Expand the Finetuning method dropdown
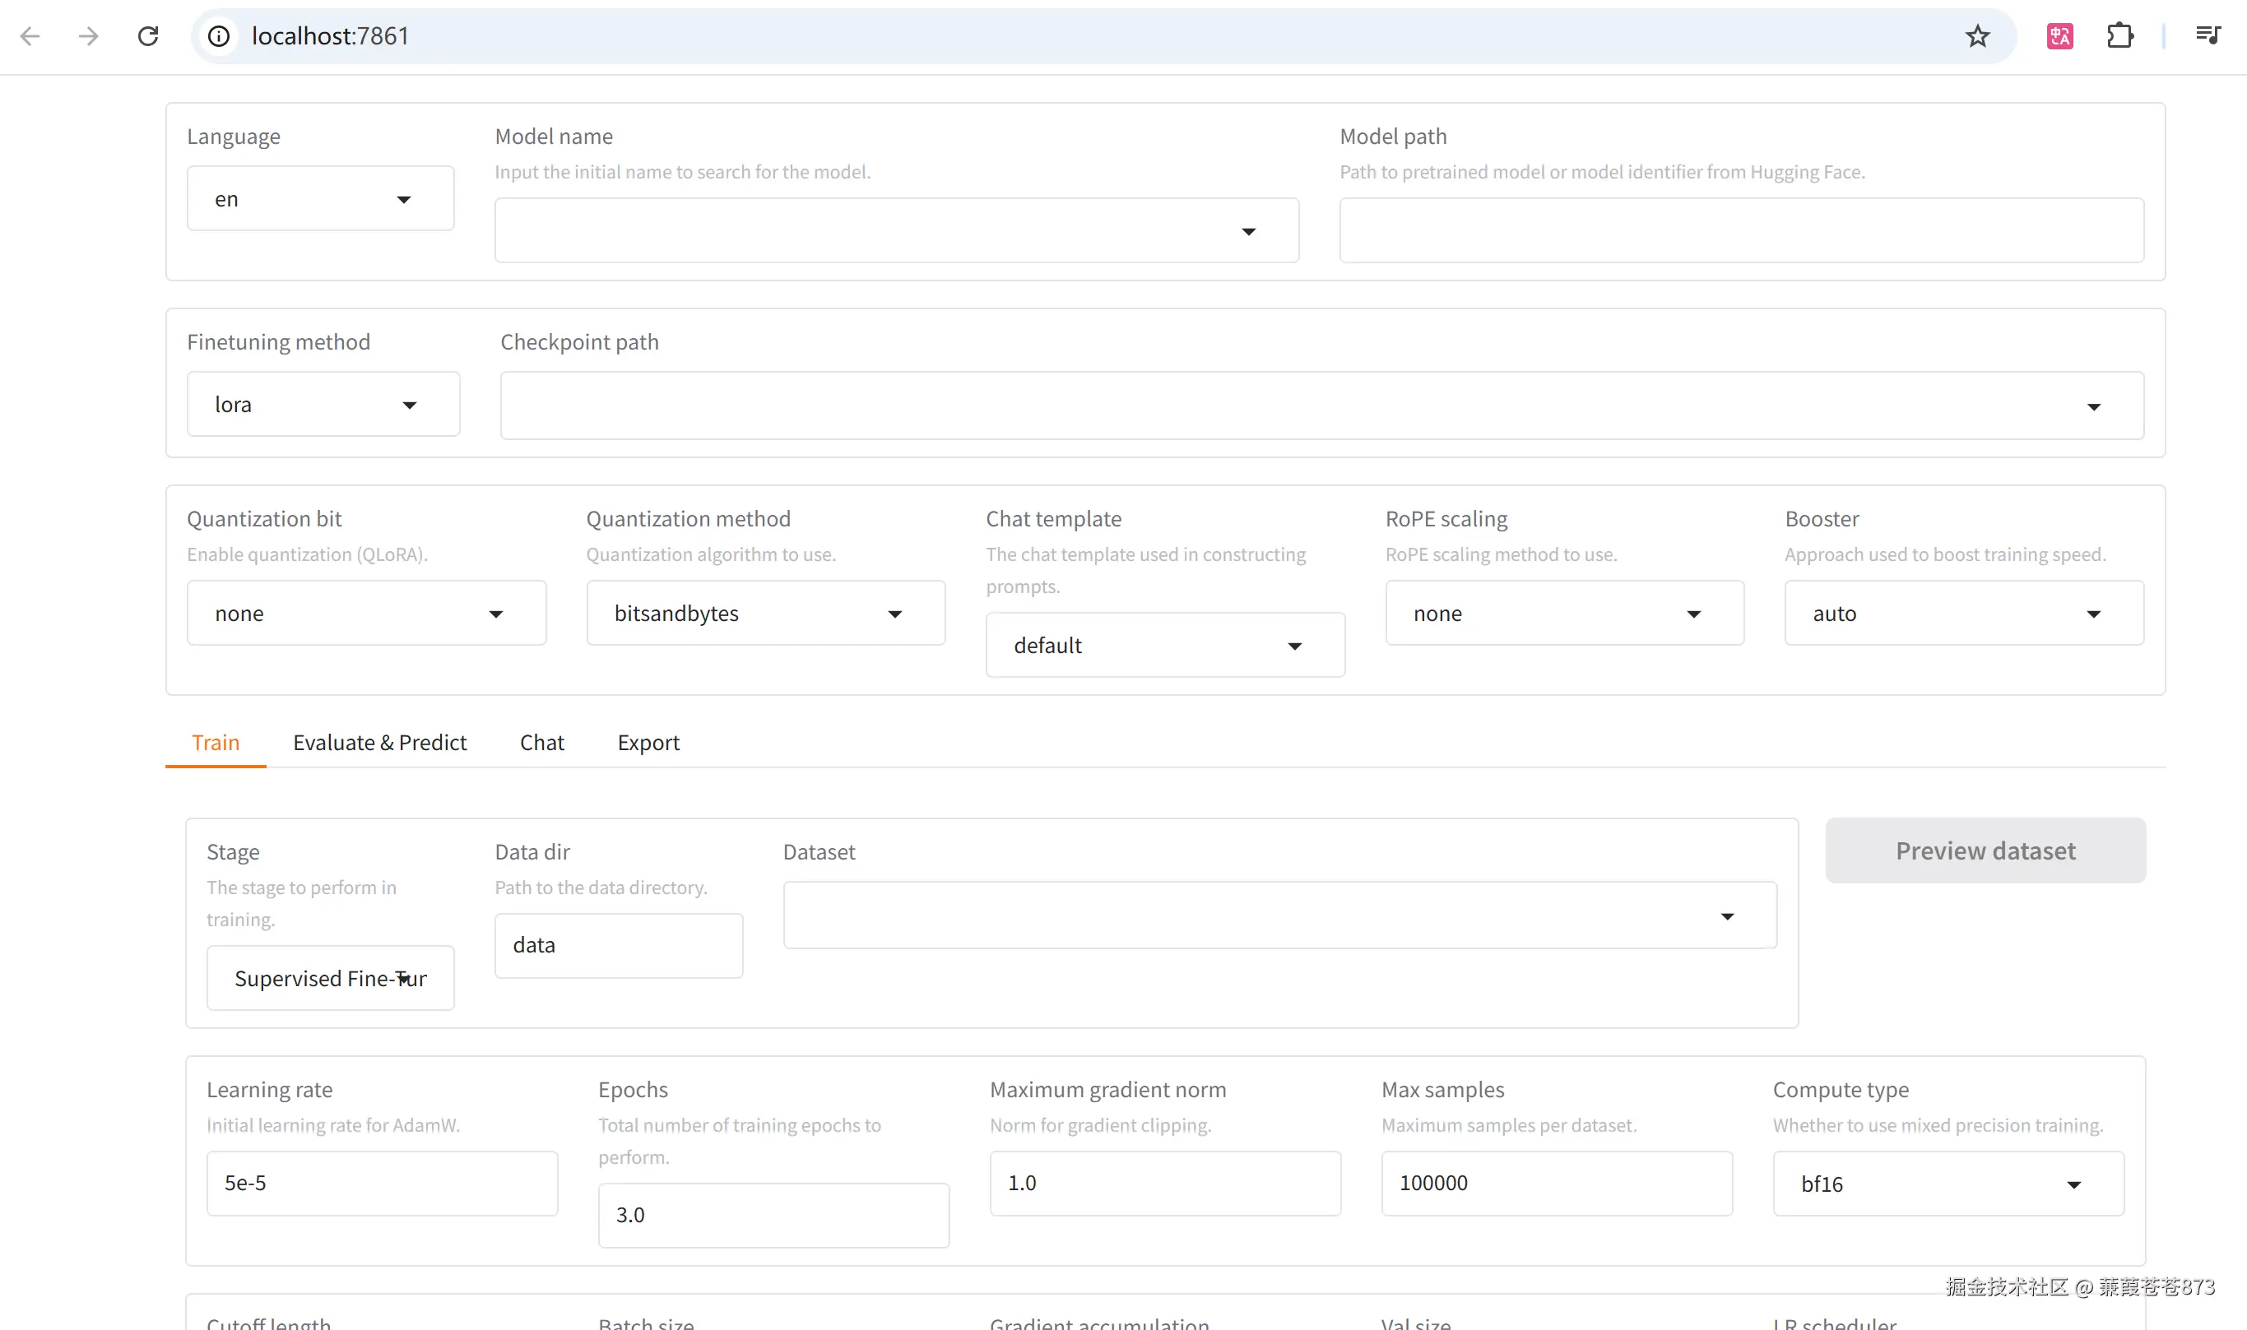2247x1330 pixels. click(x=323, y=405)
